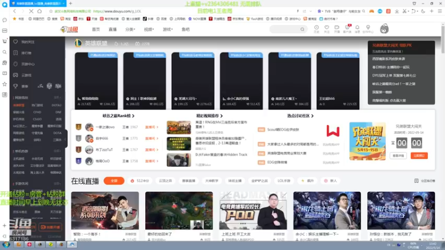Click browser home icon

pyautogui.click(x=39, y=11)
